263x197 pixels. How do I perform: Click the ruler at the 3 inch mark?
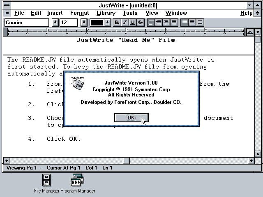tap(126, 30)
